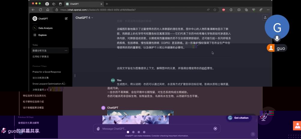
Task: Open the 应用粒子群算法 chat
Action: 41,57
